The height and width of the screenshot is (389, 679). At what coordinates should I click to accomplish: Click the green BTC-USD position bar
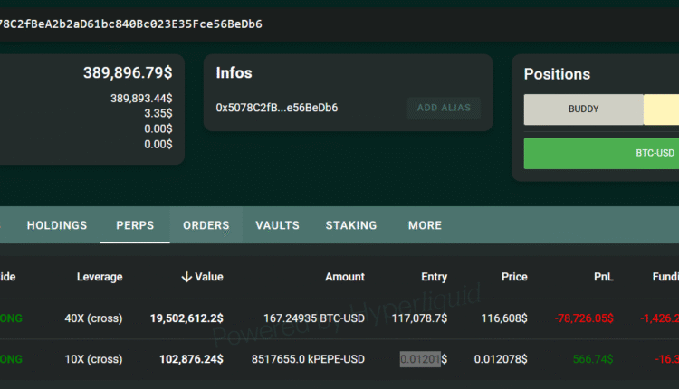[x=601, y=153]
